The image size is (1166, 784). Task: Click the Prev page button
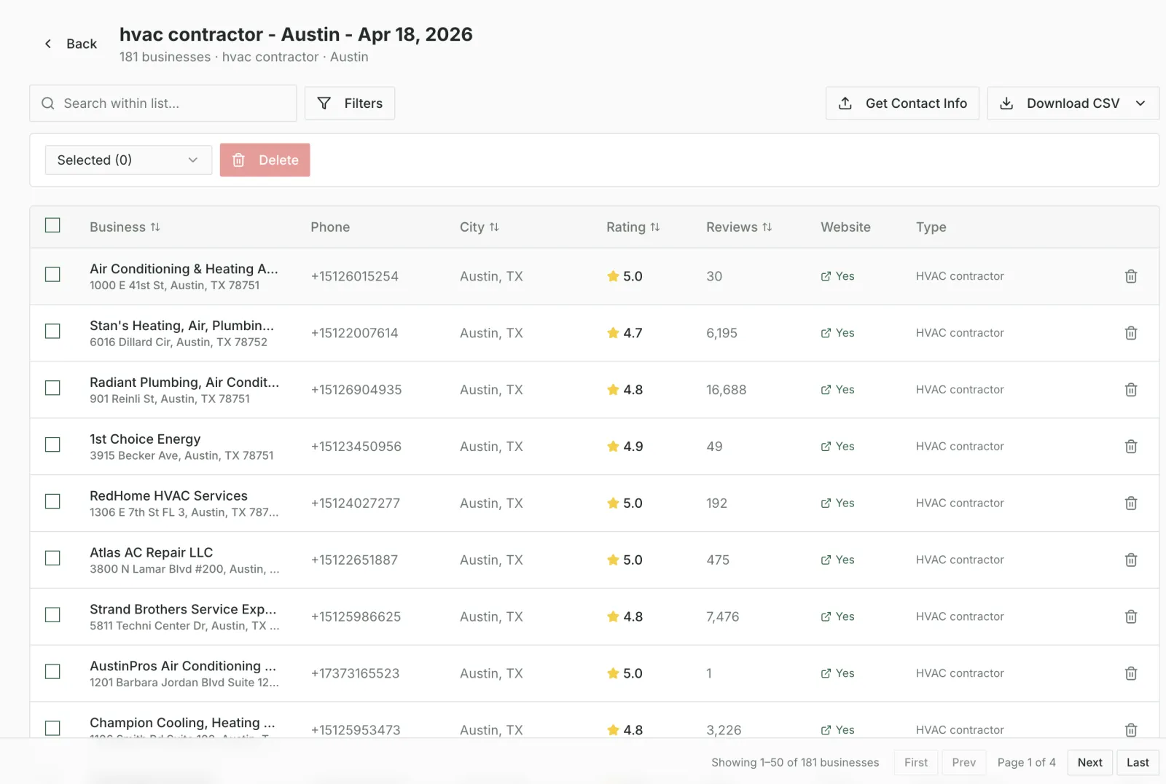[963, 762]
